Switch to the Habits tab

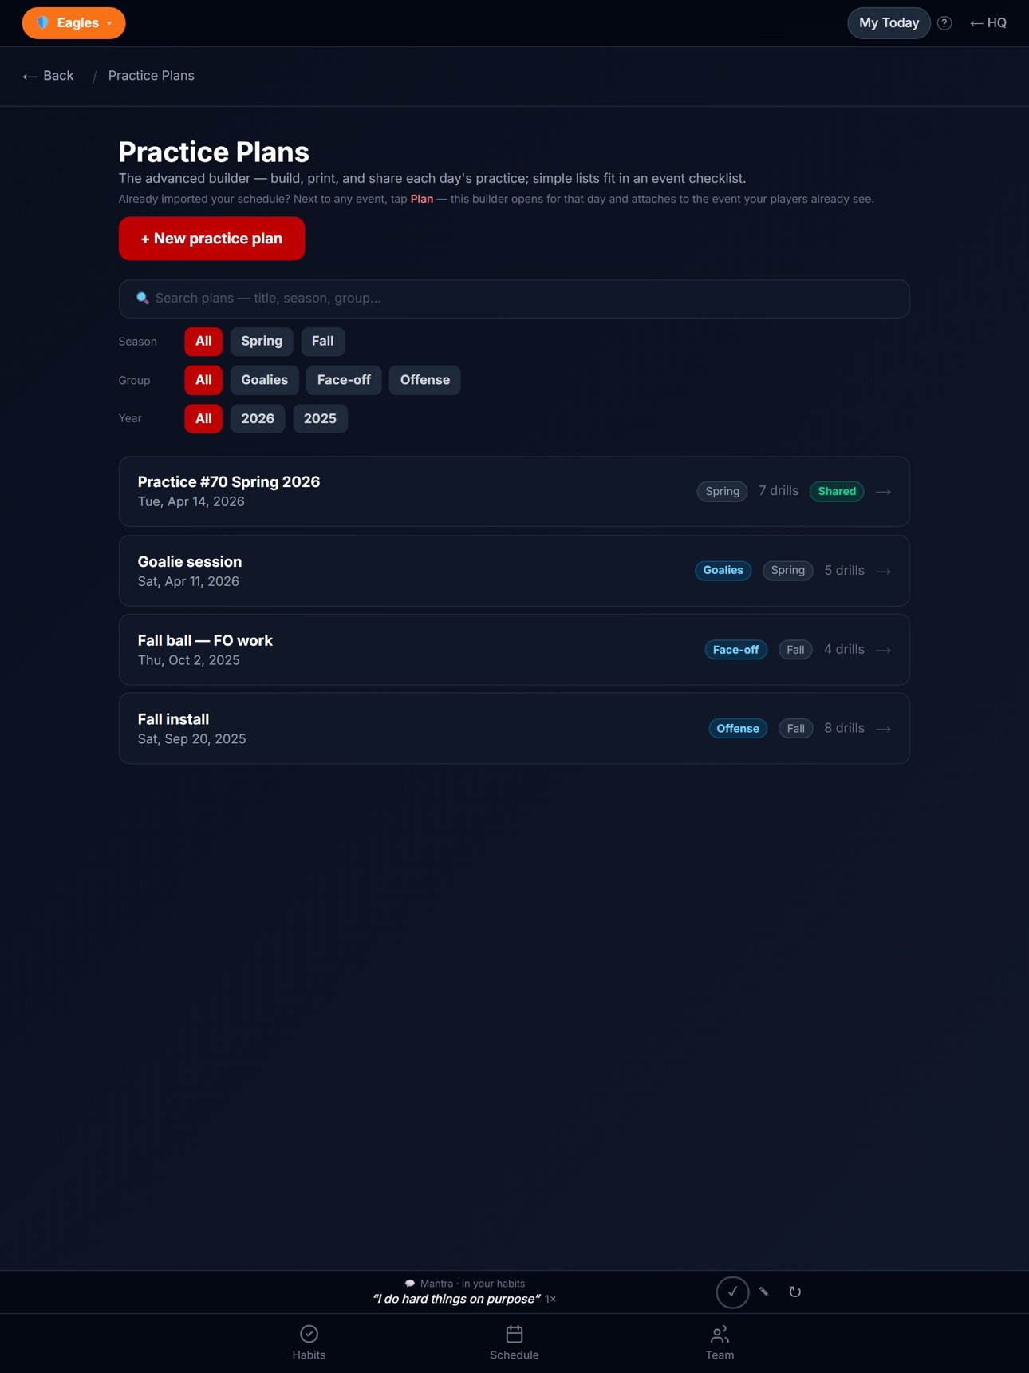click(309, 1343)
